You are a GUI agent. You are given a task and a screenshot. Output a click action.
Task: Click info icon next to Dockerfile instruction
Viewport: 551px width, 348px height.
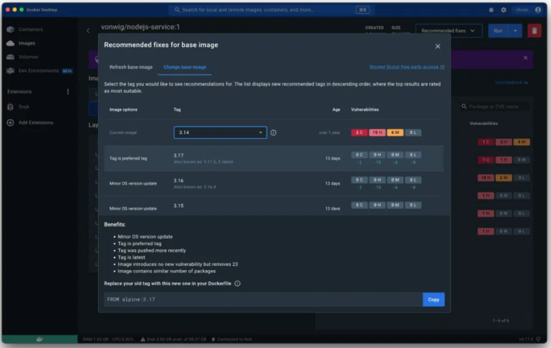click(237, 283)
